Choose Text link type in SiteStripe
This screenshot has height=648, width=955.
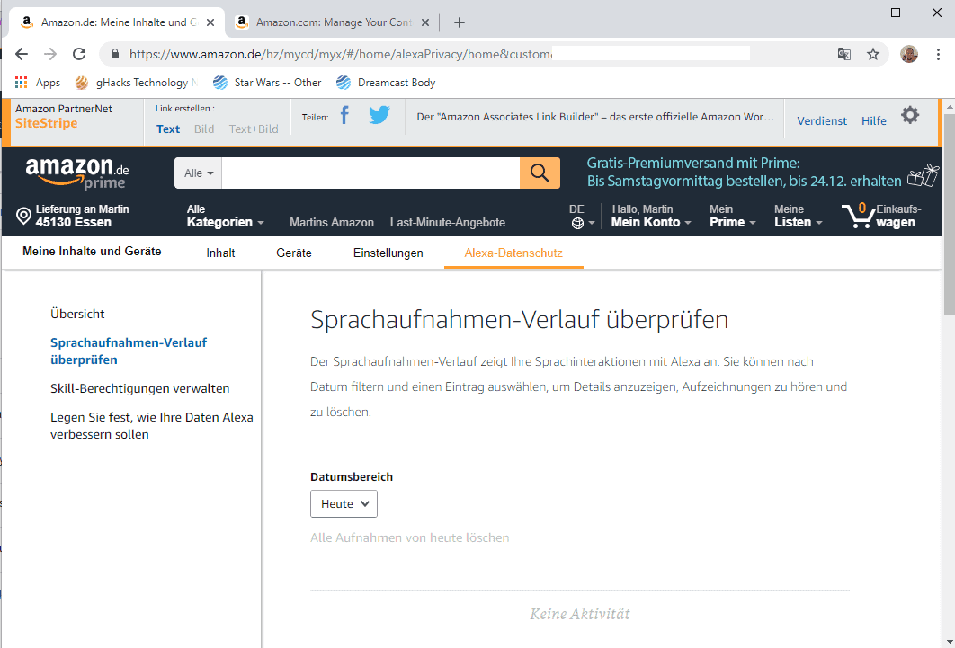point(168,129)
